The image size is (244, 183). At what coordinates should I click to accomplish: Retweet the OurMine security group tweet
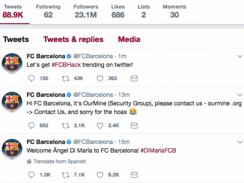pyautogui.click(x=66, y=125)
